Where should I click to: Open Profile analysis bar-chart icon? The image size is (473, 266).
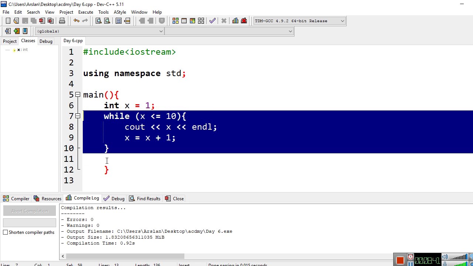pyautogui.click(x=235, y=21)
